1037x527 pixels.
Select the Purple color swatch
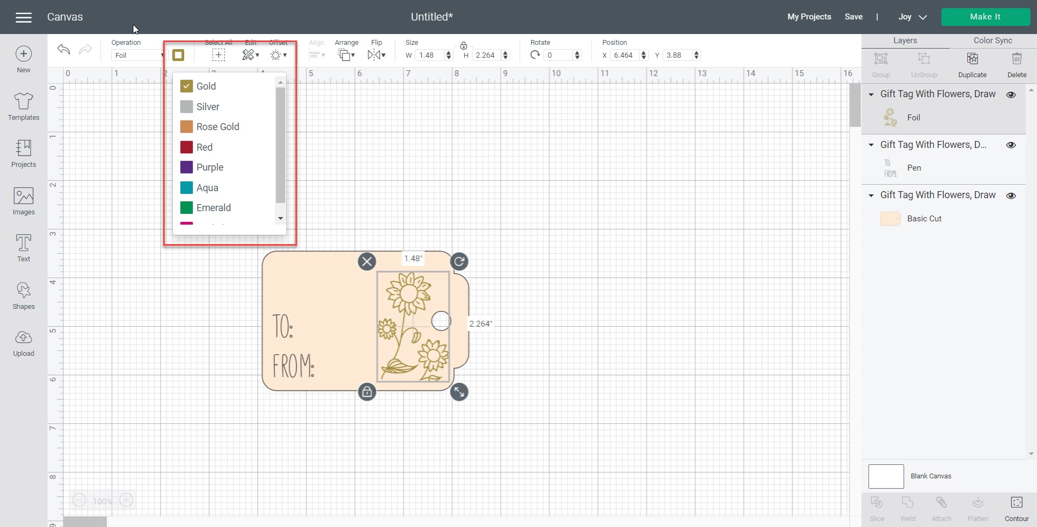pos(187,167)
